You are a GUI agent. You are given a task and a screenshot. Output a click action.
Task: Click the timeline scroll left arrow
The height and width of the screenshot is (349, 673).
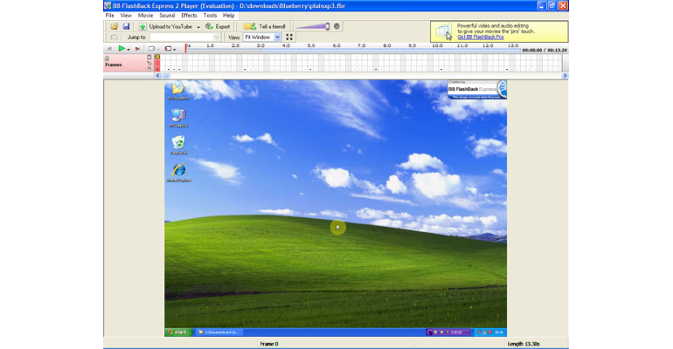click(x=158, y=76)
